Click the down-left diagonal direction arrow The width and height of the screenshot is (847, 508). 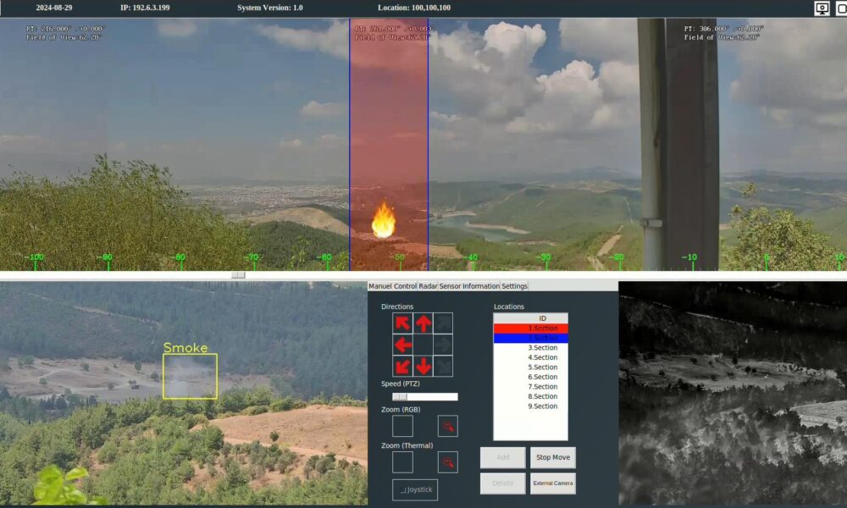(403, 366)
